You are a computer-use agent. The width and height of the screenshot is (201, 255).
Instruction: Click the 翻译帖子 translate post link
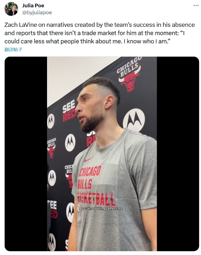point(13,49)
